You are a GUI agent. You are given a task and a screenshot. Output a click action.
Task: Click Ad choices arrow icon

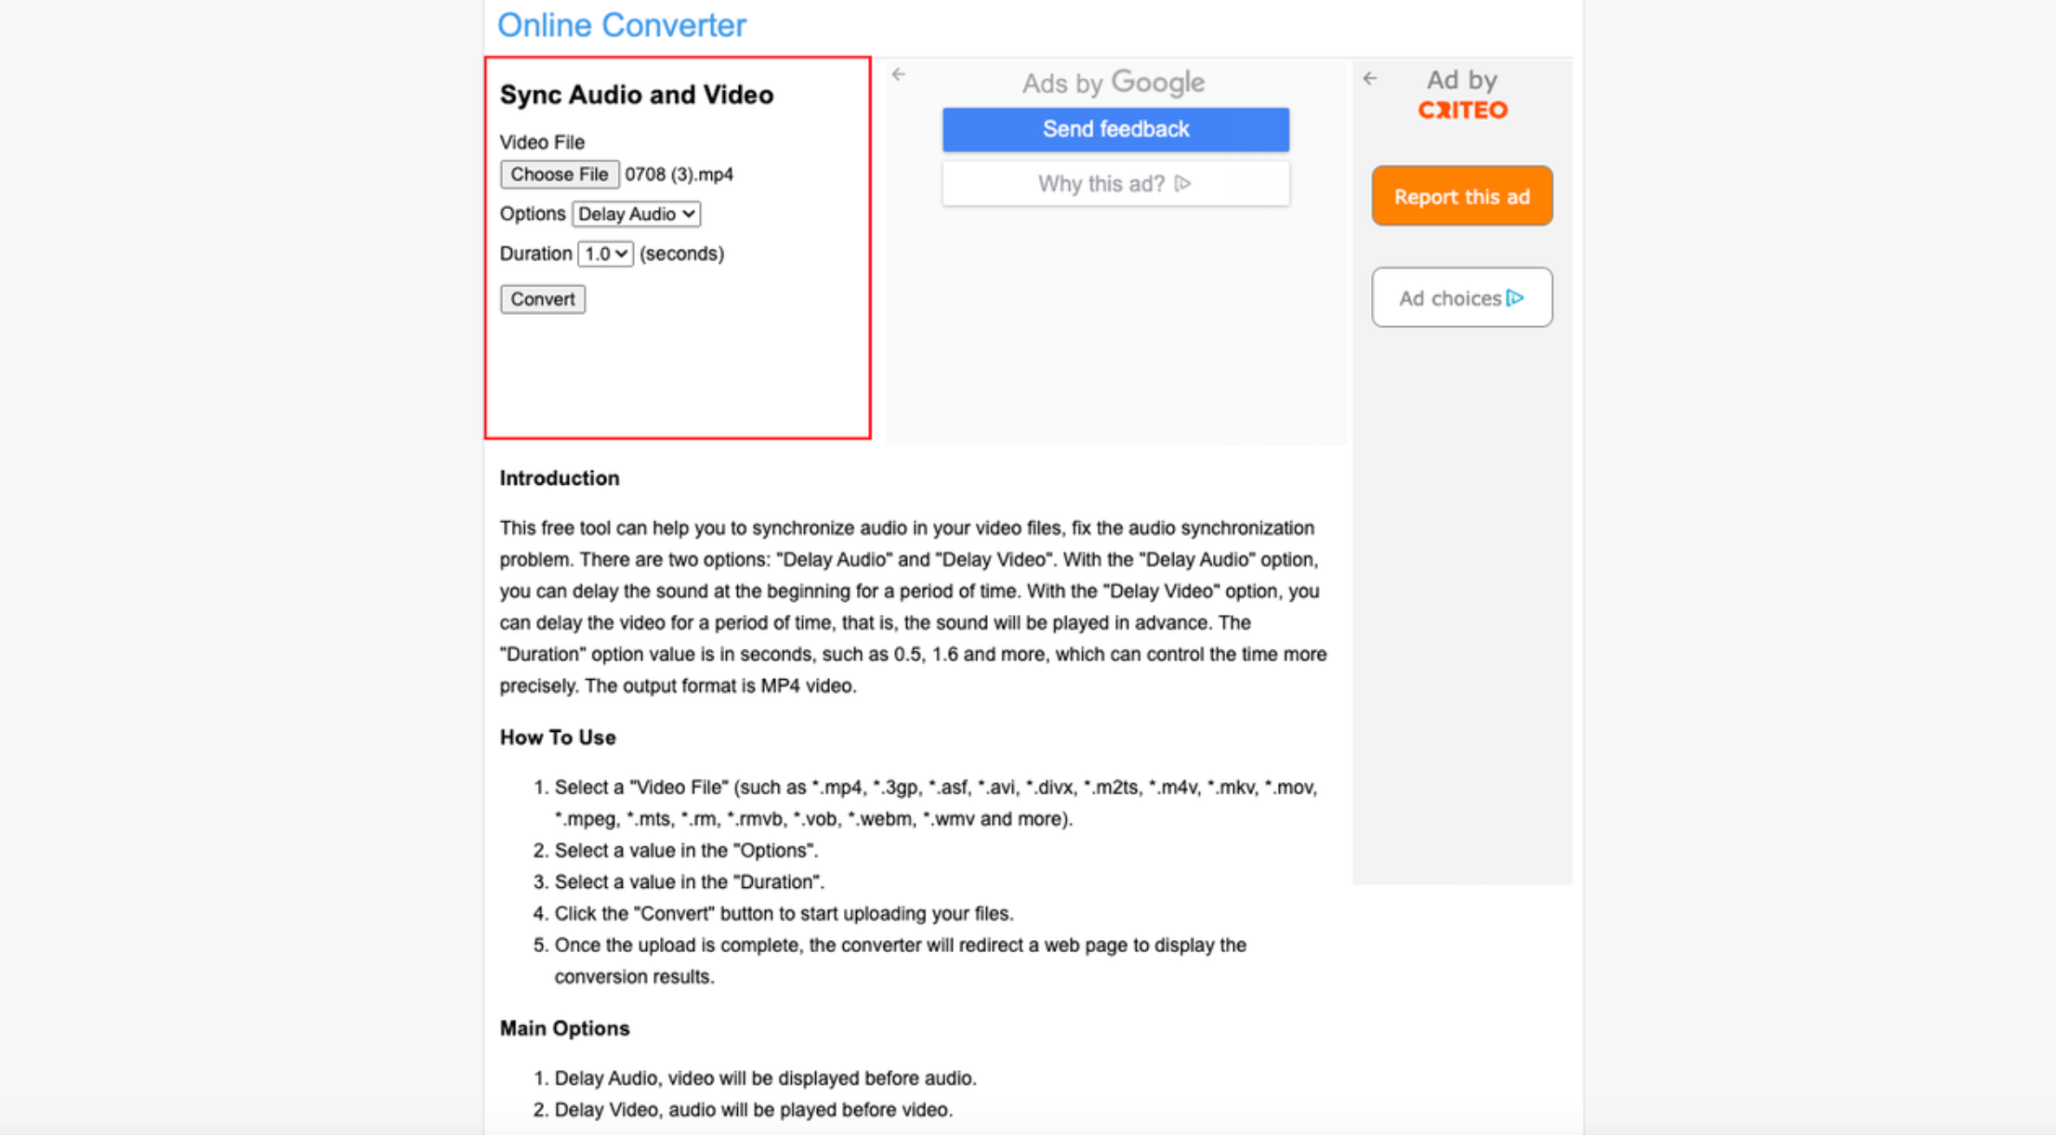[1518, 298]
